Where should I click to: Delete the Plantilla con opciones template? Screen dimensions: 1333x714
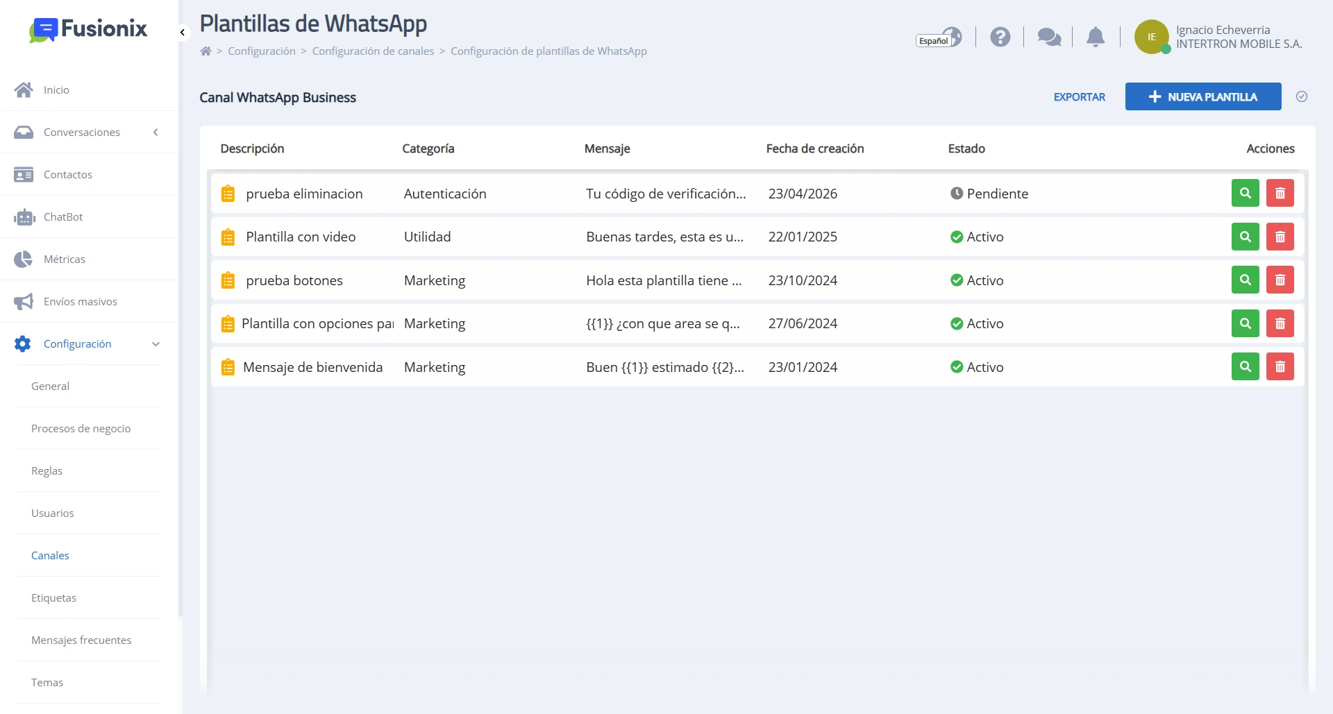(1280, 323)
